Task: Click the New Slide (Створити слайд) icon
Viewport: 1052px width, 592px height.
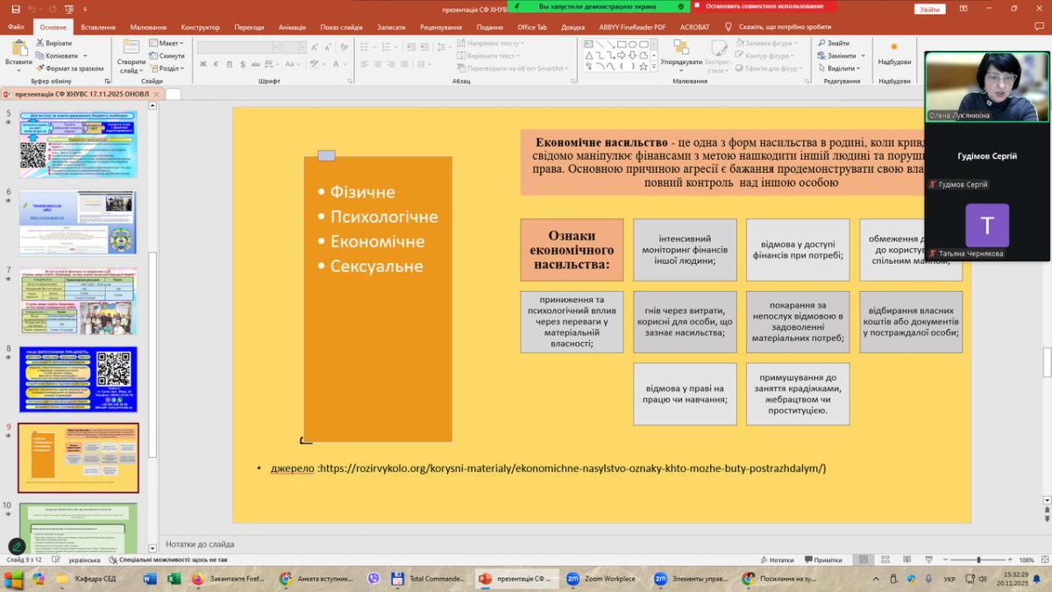Action: (x=131, y=48)
